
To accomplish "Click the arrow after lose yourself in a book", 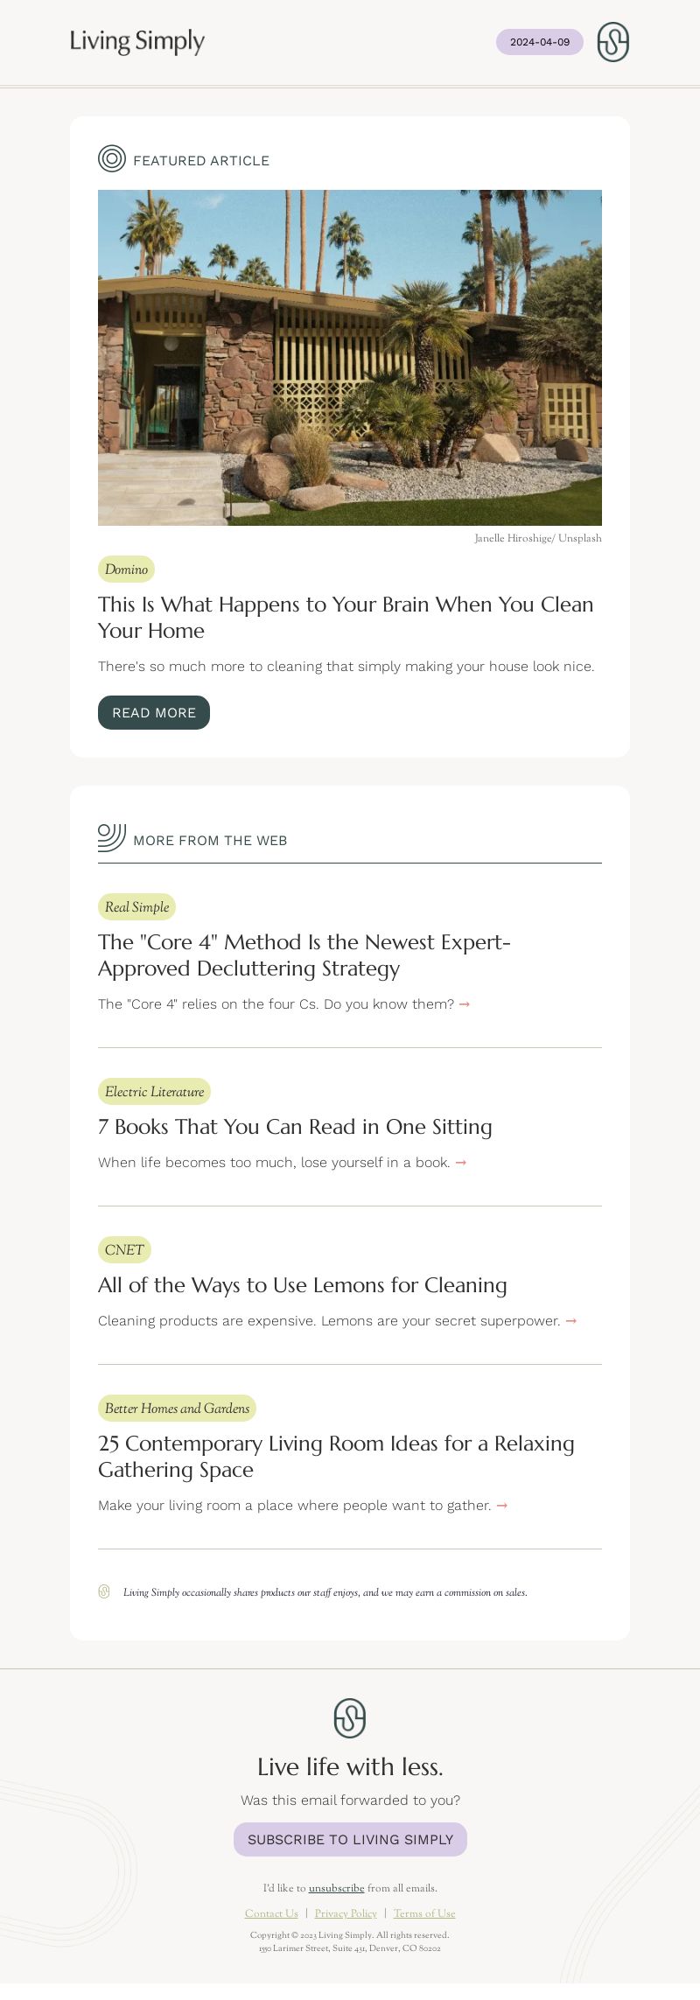I will [461, 1163].
